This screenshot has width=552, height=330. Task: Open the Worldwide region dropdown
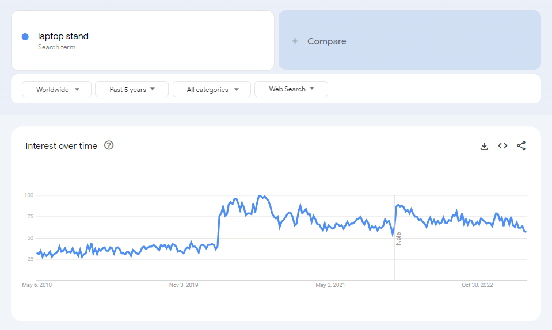pos(57,89)
